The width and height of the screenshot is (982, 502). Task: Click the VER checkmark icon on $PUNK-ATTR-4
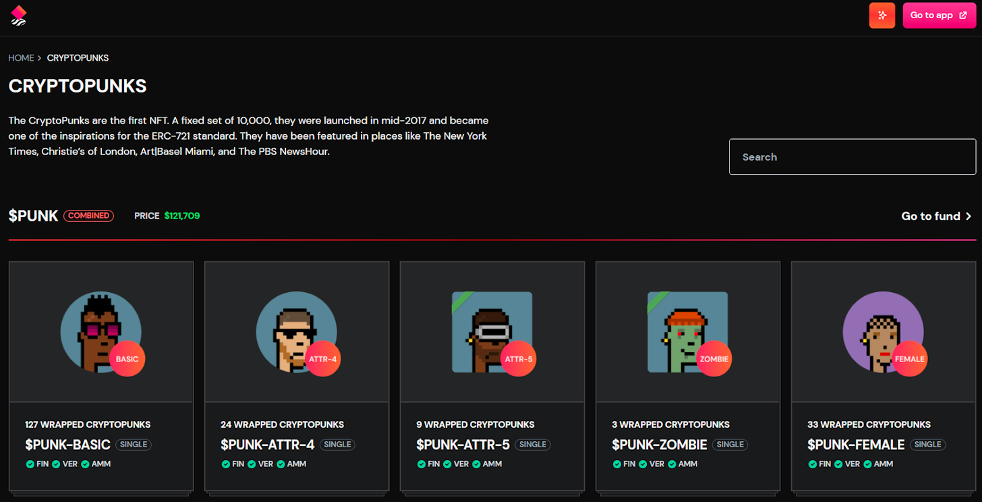(252, 464)
